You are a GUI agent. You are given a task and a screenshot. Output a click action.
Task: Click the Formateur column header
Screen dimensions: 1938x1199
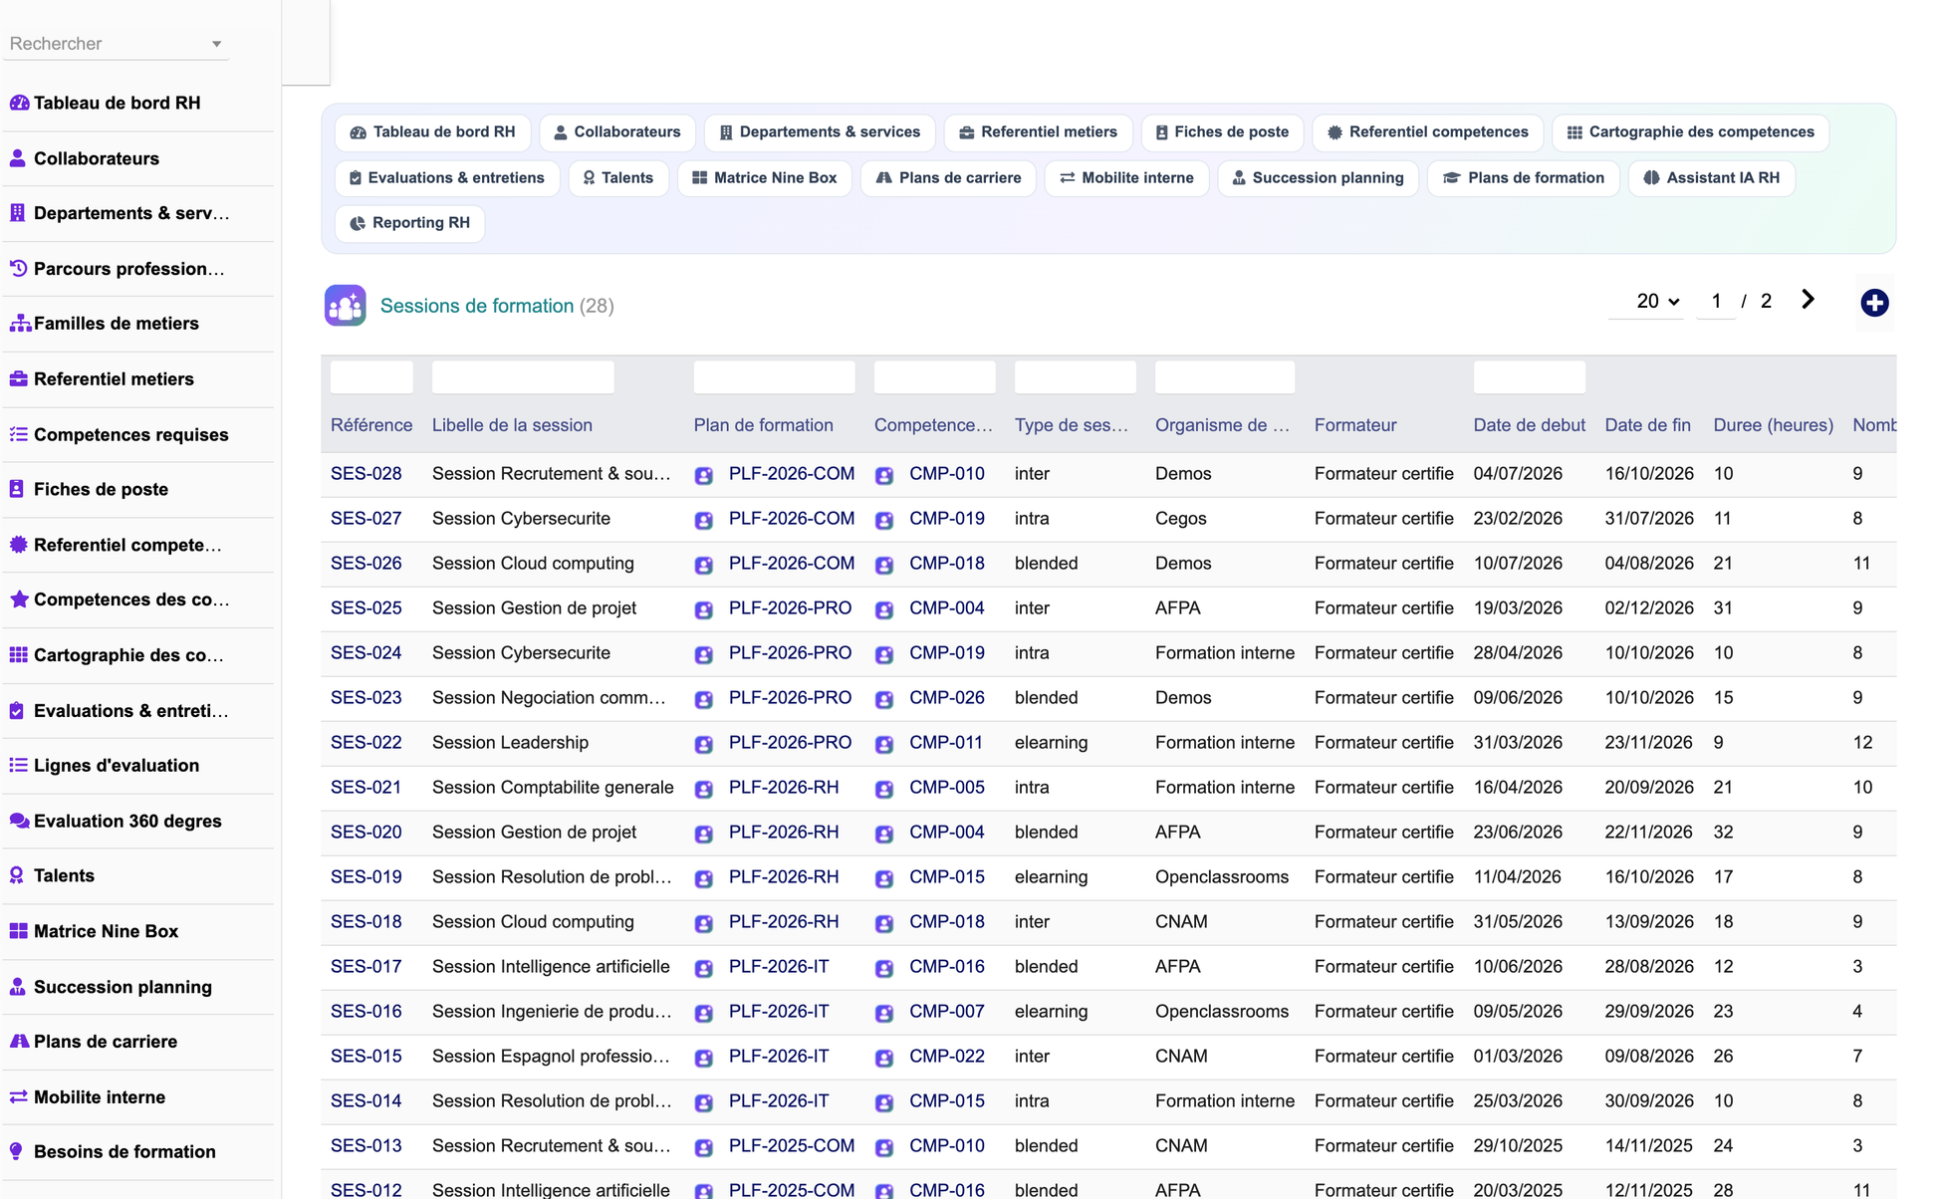[1355, 425]
